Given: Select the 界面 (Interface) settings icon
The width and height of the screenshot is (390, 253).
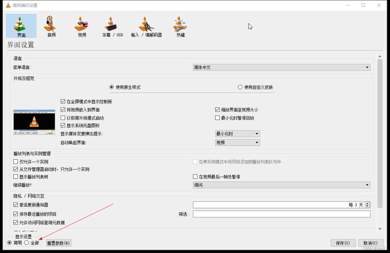Looking at the screenshot, I should (21, 26).
